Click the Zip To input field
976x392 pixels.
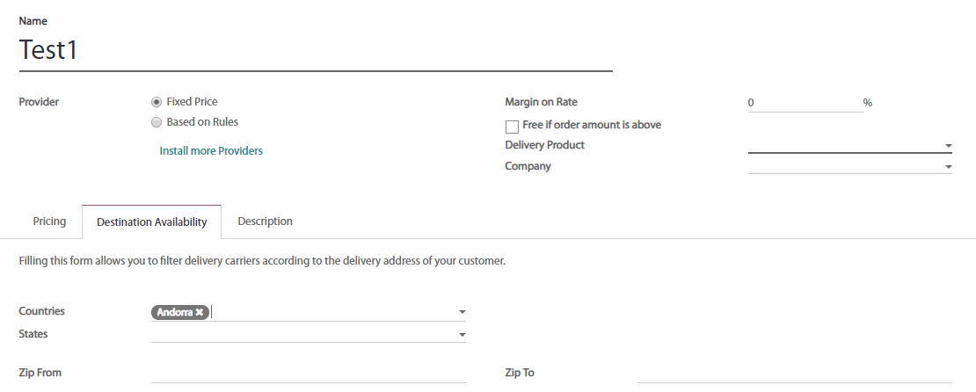pyautogui.click(x=794, y=374)
